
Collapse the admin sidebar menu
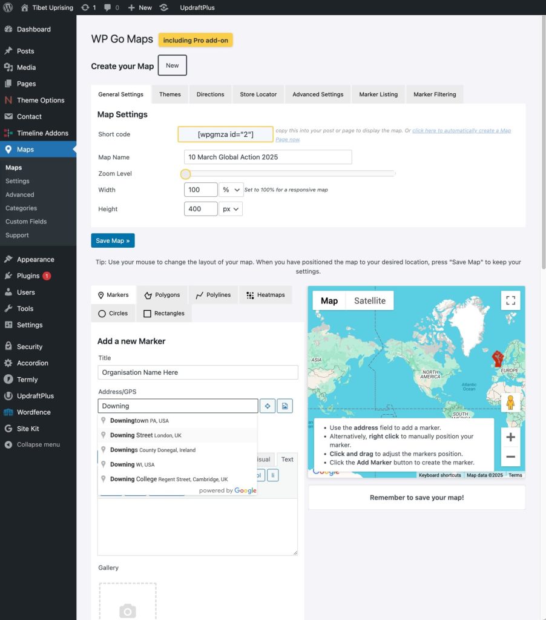click(x=38, y=444)
